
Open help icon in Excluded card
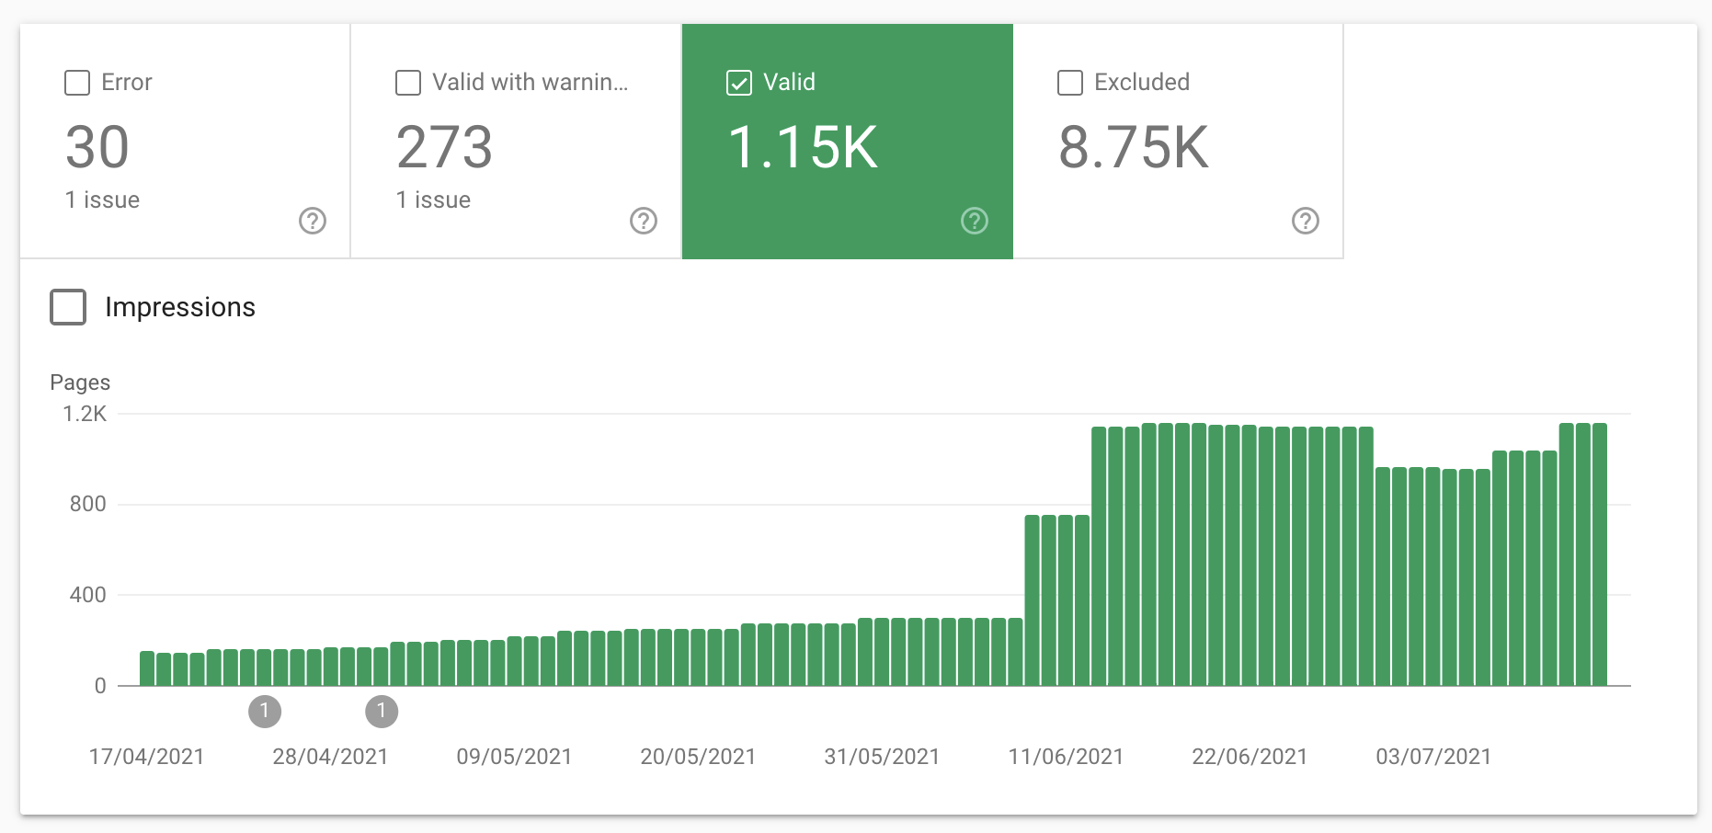click(x=1306, y=221)
